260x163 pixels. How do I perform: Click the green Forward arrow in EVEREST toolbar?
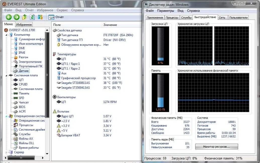tap(16, 17)
